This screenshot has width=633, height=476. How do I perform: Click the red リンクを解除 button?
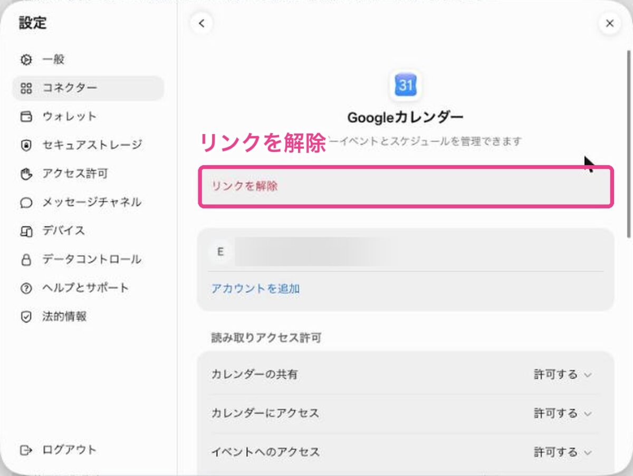(406, 186)
